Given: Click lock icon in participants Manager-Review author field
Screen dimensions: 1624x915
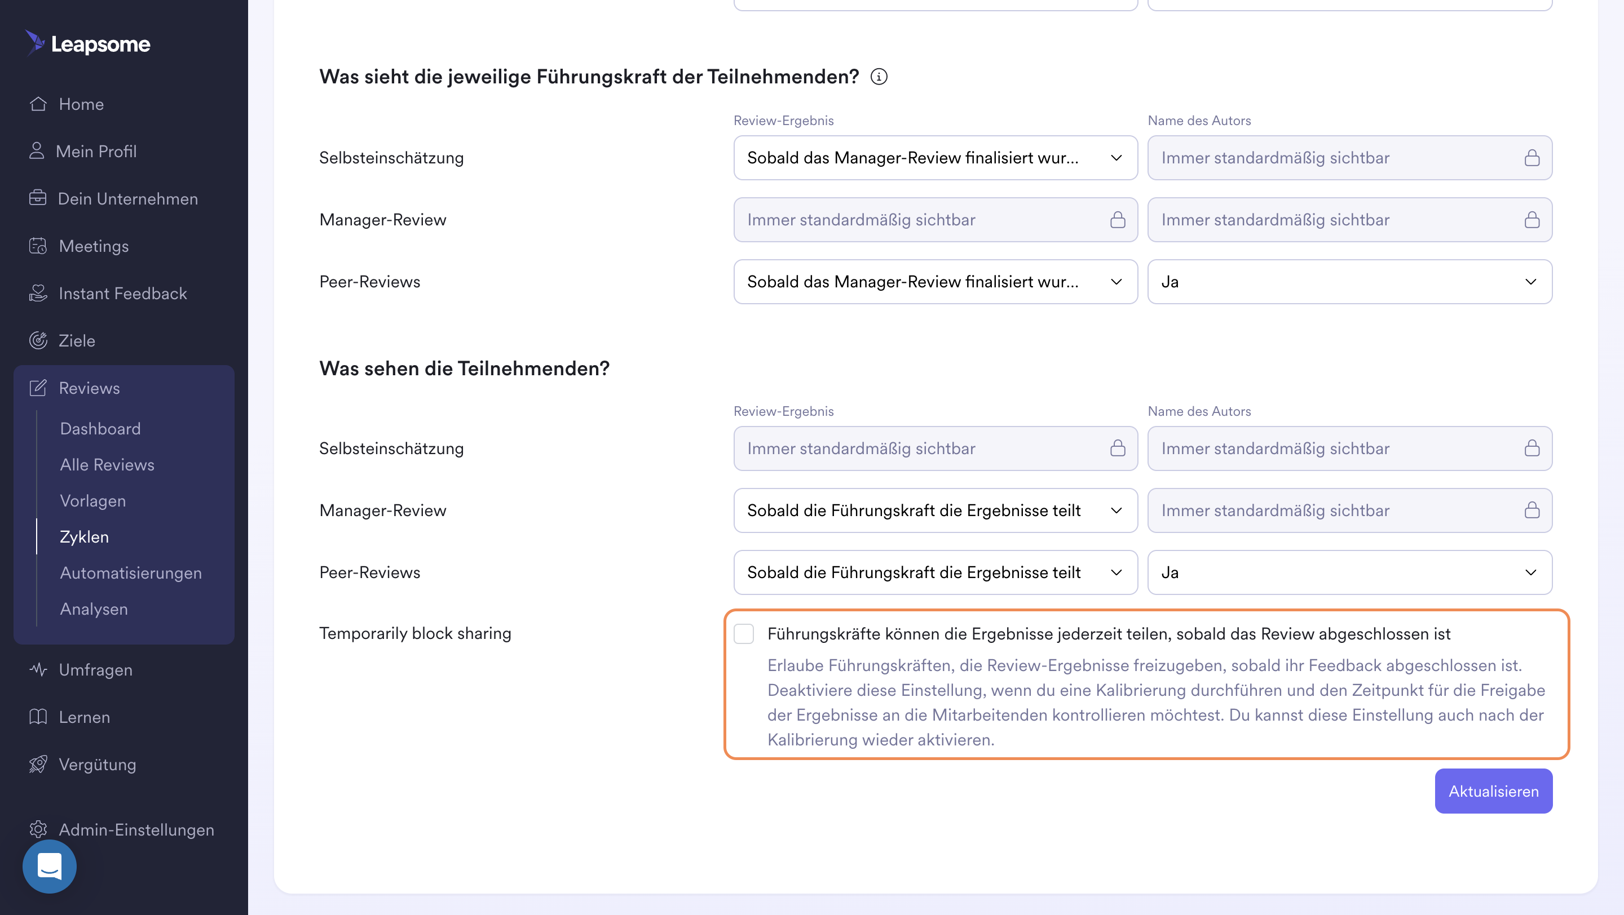Looking at the screenshot, I should click(x=1532, y=510).
